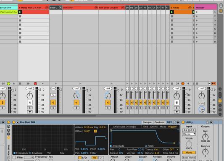This screenshot has width=224, height=161.
Task: Solo the Rim Shot chain
Action: (x=76, y=108)
